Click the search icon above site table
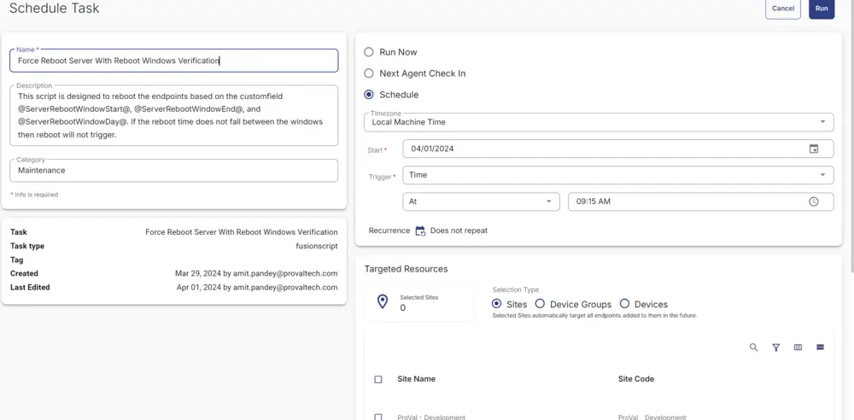The image size is (854, 420). click(x=754, y=347)
